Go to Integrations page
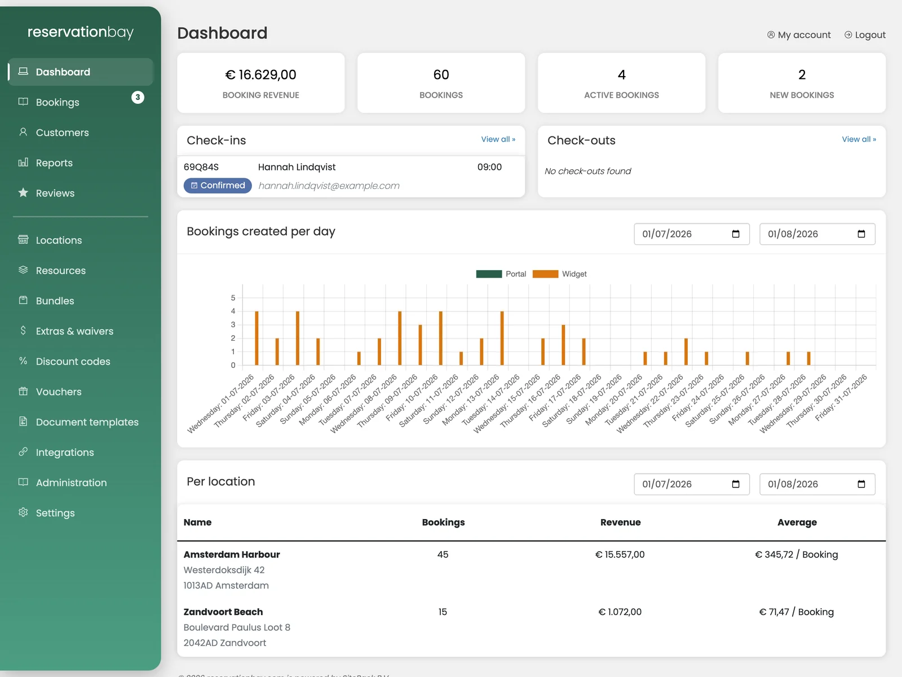The width and height of the screenshot is (902, 677). click(x=81, y=452)
